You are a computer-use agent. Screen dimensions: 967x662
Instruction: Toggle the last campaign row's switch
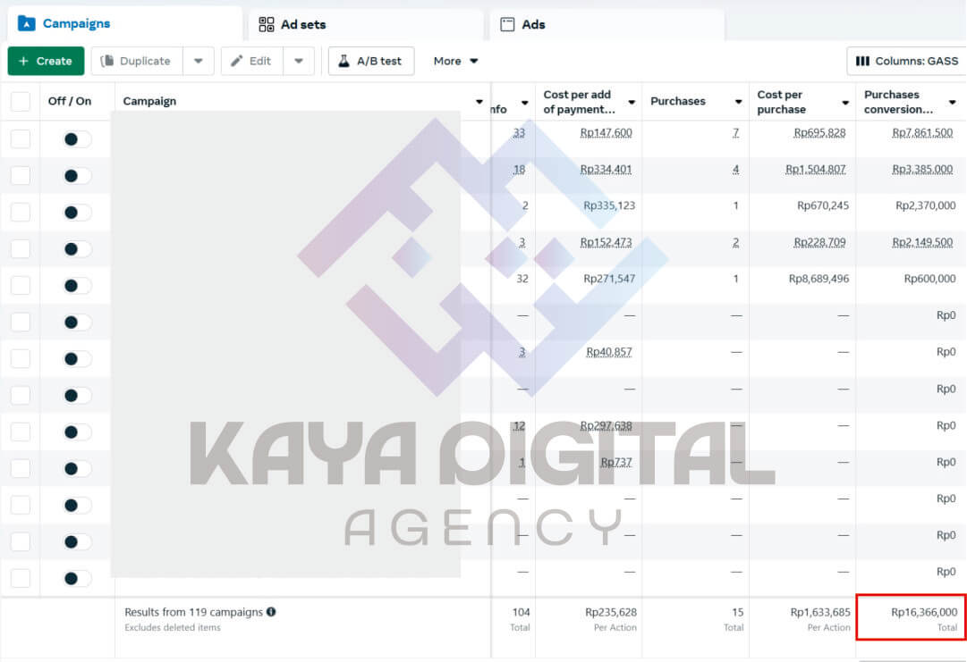[77, 578]
